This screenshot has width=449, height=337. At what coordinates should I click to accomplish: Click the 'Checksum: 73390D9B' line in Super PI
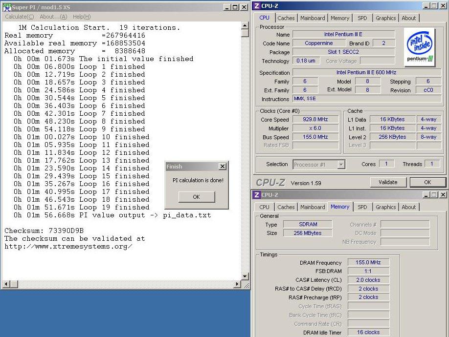coord(44,231)
